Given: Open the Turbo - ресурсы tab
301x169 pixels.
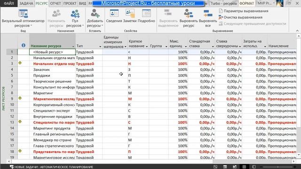Looking at the screenshot, I should [x=224, y=3].
